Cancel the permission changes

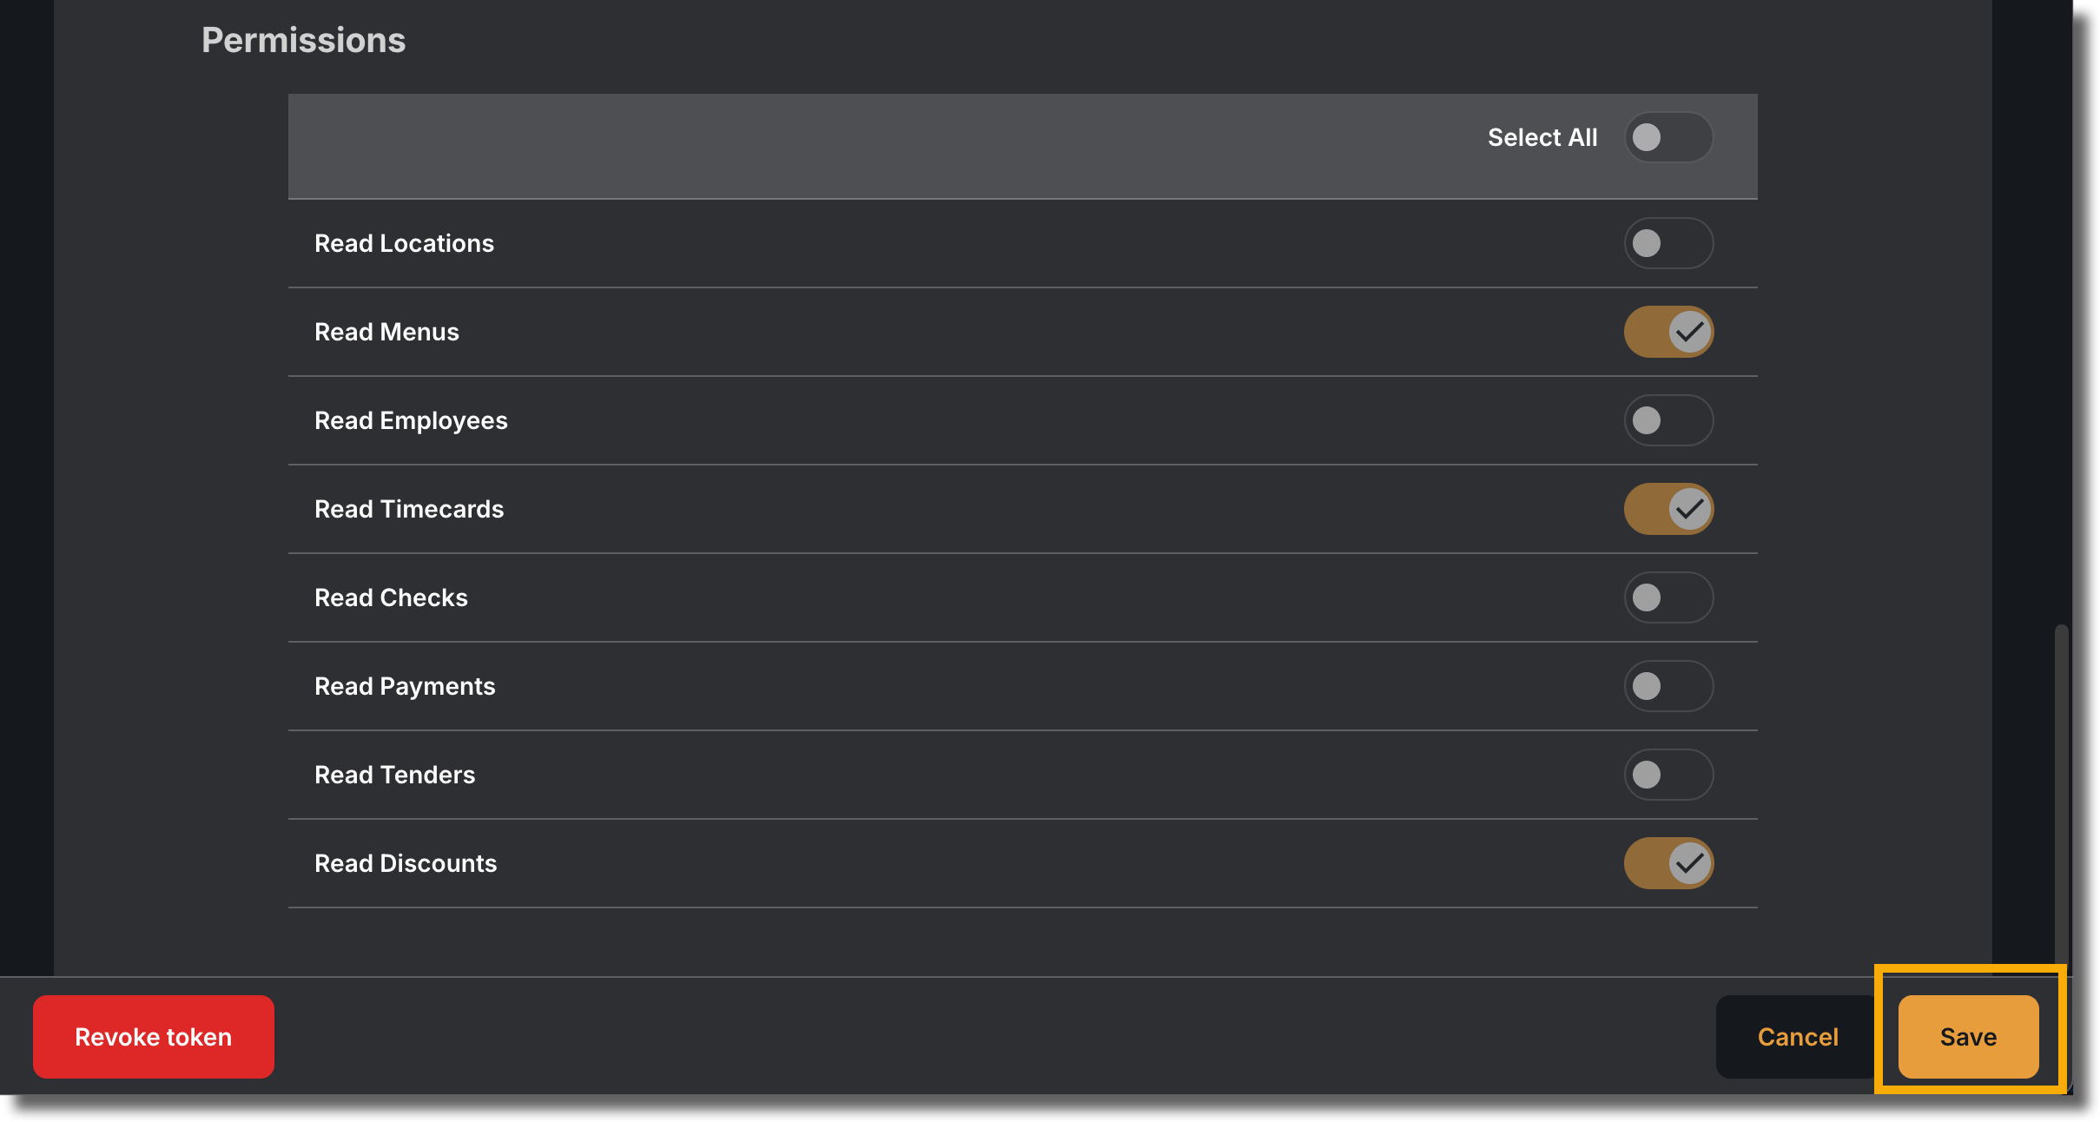(1798, 1037)
